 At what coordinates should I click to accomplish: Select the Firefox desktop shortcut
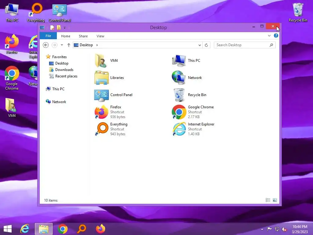12,44
